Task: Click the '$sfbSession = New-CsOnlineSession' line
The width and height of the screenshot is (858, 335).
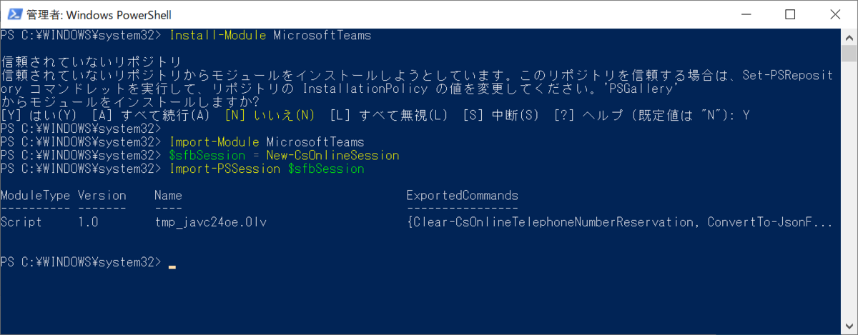Action: (x=284, y=155)
